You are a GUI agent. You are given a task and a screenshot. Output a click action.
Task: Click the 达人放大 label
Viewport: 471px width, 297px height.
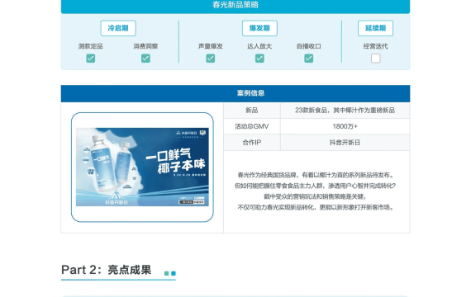[x=259, y=46]
